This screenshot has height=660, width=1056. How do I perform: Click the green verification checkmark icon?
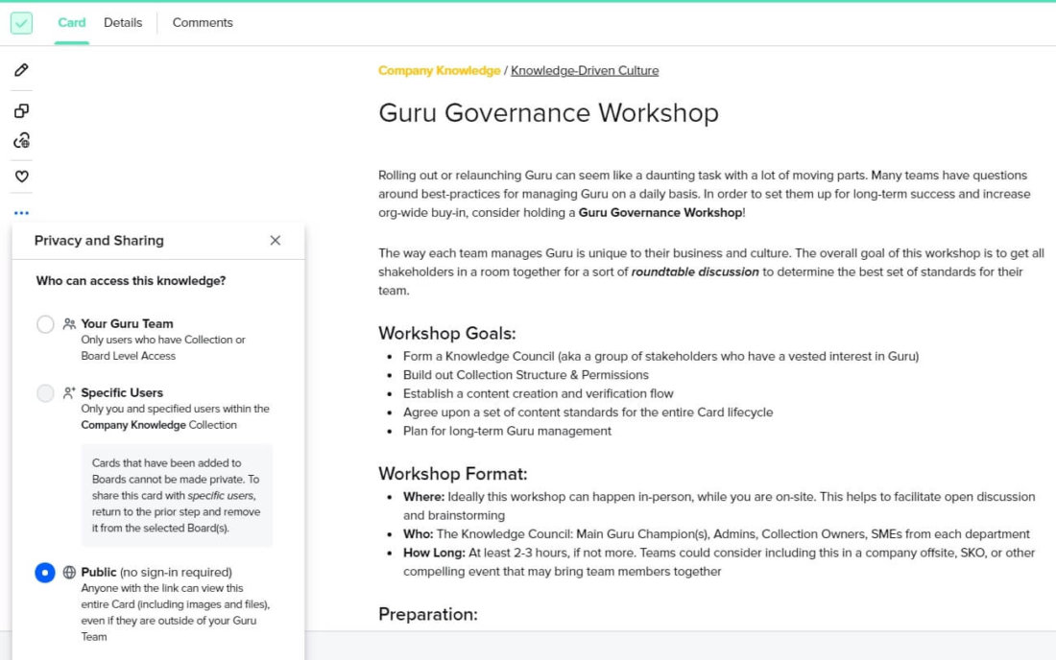tap(21, 22)
